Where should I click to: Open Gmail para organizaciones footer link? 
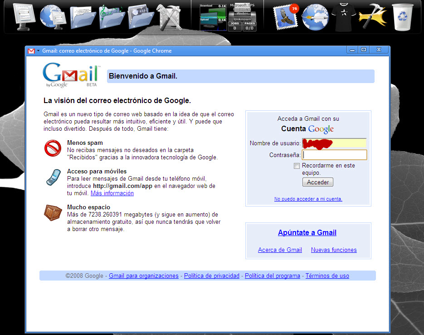(144, 276)
